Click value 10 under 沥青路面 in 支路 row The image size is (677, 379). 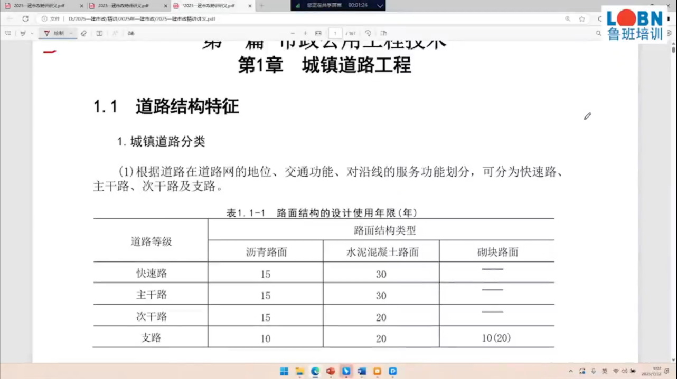(x=265, y=339)
